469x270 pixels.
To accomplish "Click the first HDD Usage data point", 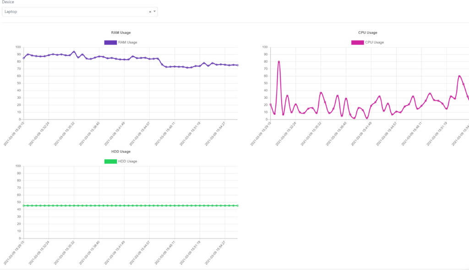I will click(24, 206).
